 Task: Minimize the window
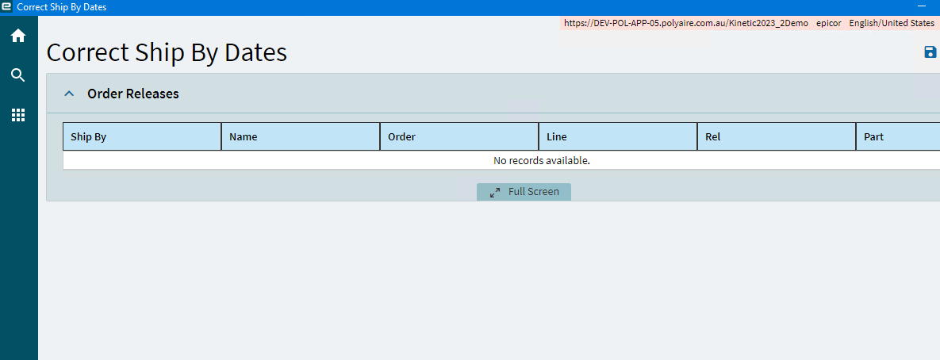click(x=922, y=6)
